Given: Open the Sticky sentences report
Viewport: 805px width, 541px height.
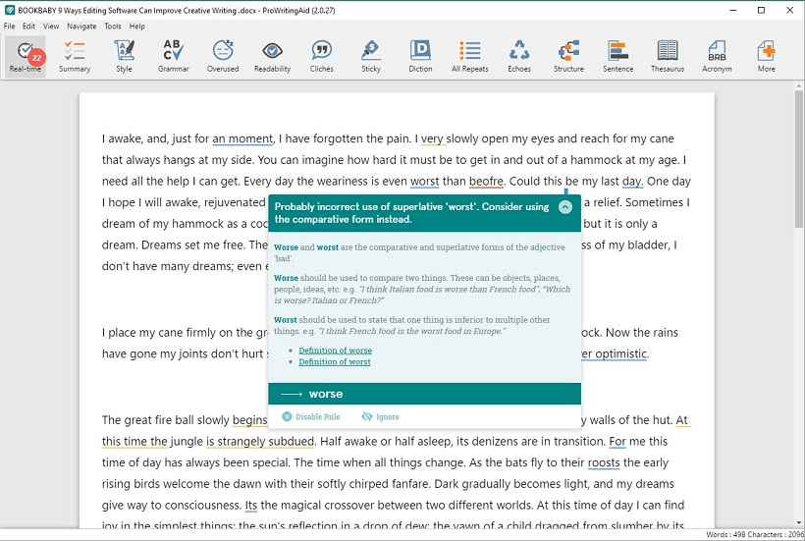Looking at the screenshot, I should (371, 57).
